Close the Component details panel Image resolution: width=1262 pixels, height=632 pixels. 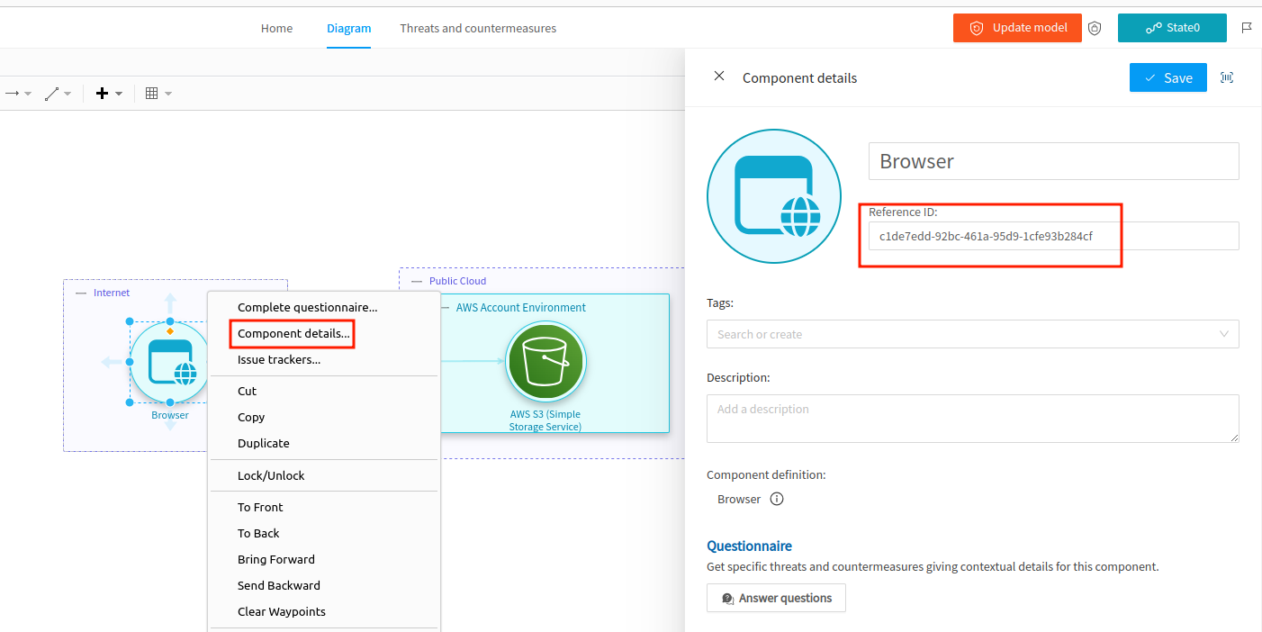coord(719,77)
